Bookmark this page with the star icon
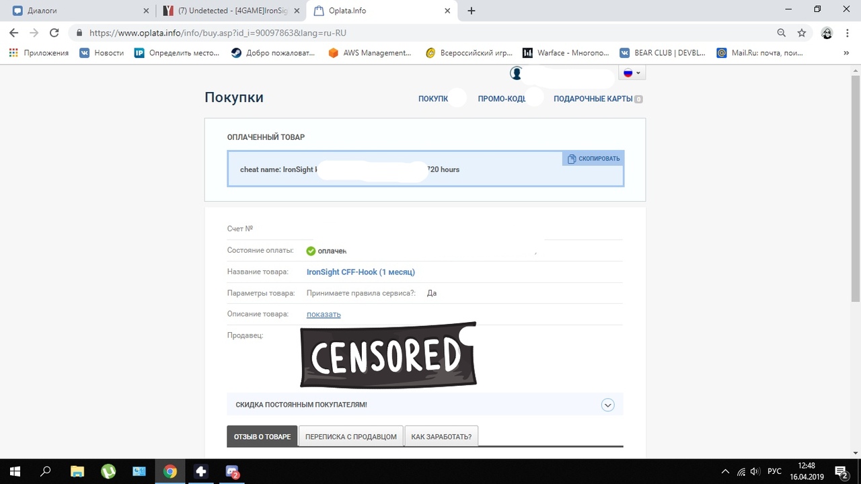Screen dimensions: 861x484 click(x=801, y=32)
